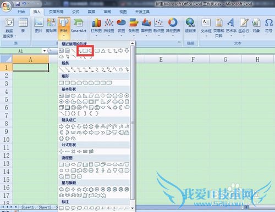The height and width of the screenshot is (212, 275).
Task: Insert a picture with 图片
Action: pyautogui.click(x=38, y=25)
